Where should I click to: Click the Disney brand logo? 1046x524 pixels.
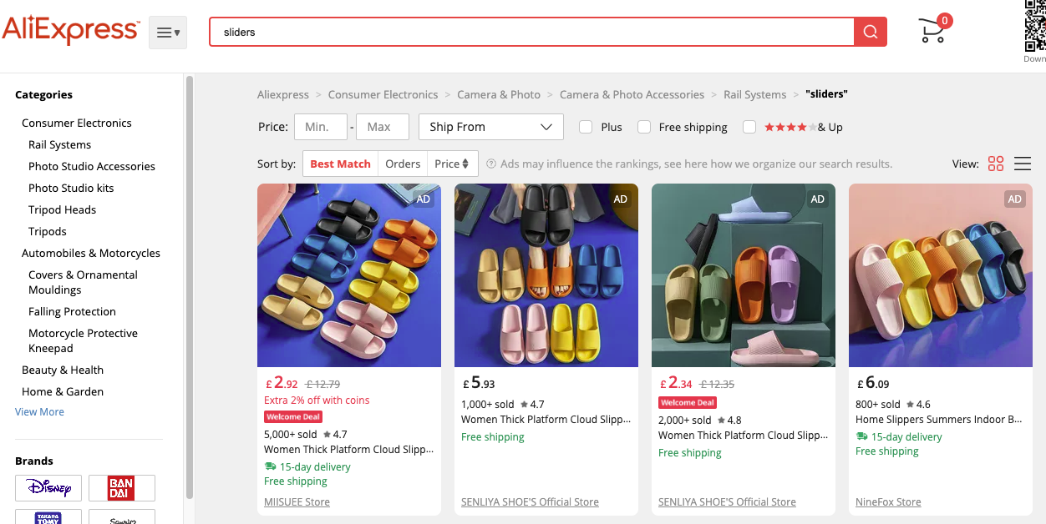[48, 487]
